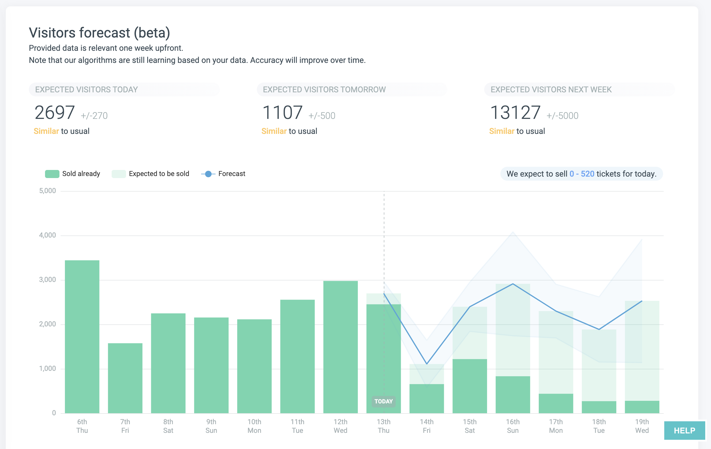711x449 pixels.
Task: Click the Expected Visitors Tomorrow header
Action: click(x=324, y=89)
